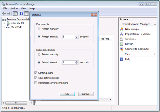Decrease the Processes list refresh interval

[76, 38]
